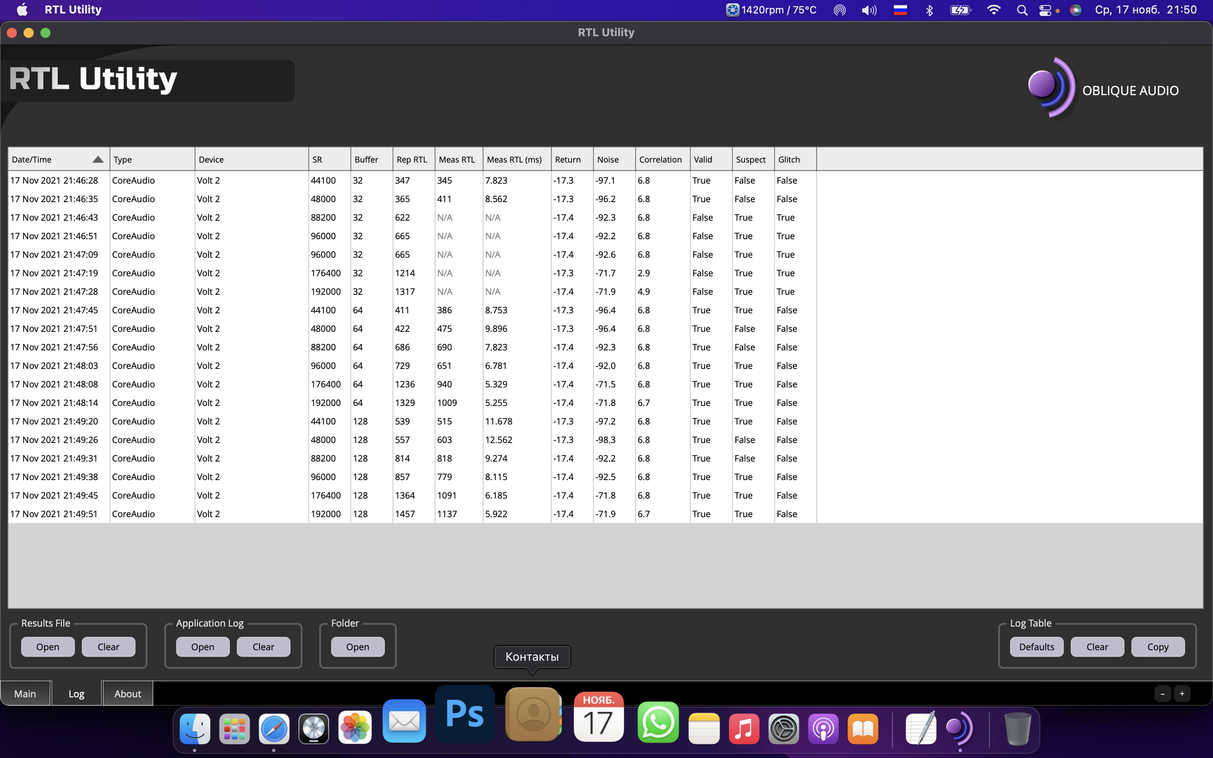This screenshot has width=1213, height=758.
Task: Toggle Date/Time sort order arrow
Action: 98,160
